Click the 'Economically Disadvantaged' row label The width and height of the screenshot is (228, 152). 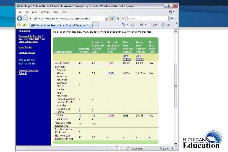click(64, 137)
